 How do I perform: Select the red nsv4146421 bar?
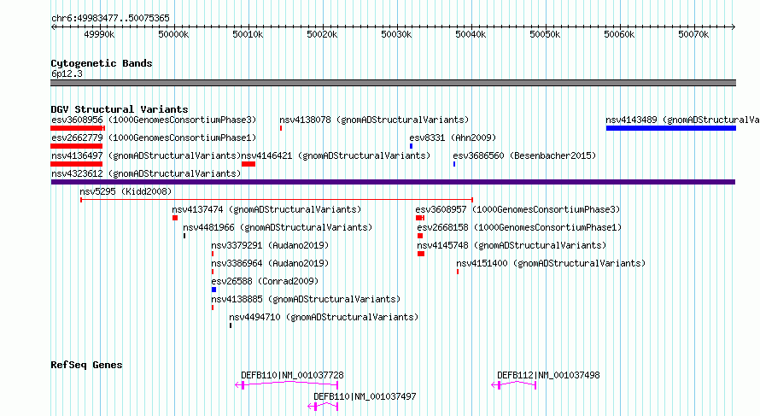(248, 164)
